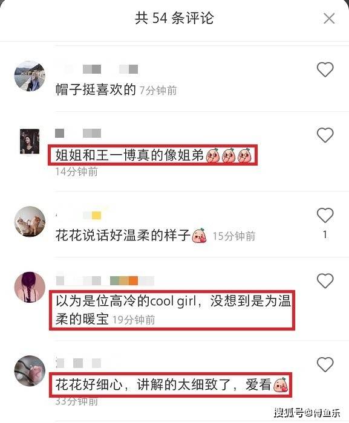Click comment 姐姐和王一博真的像姐弟
This screenshot has width=349, height=423.
[x=129, y=155]
